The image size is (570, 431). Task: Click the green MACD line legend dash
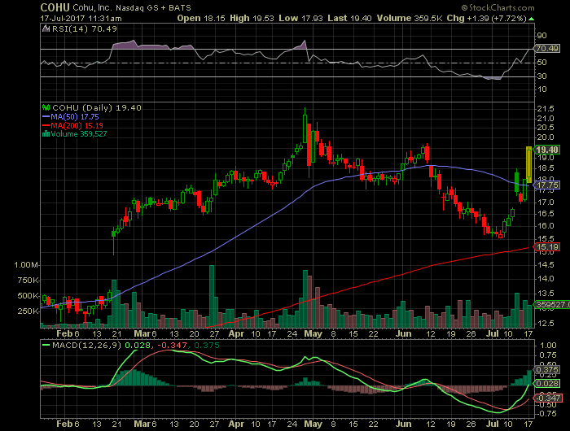tap(46, 345)
